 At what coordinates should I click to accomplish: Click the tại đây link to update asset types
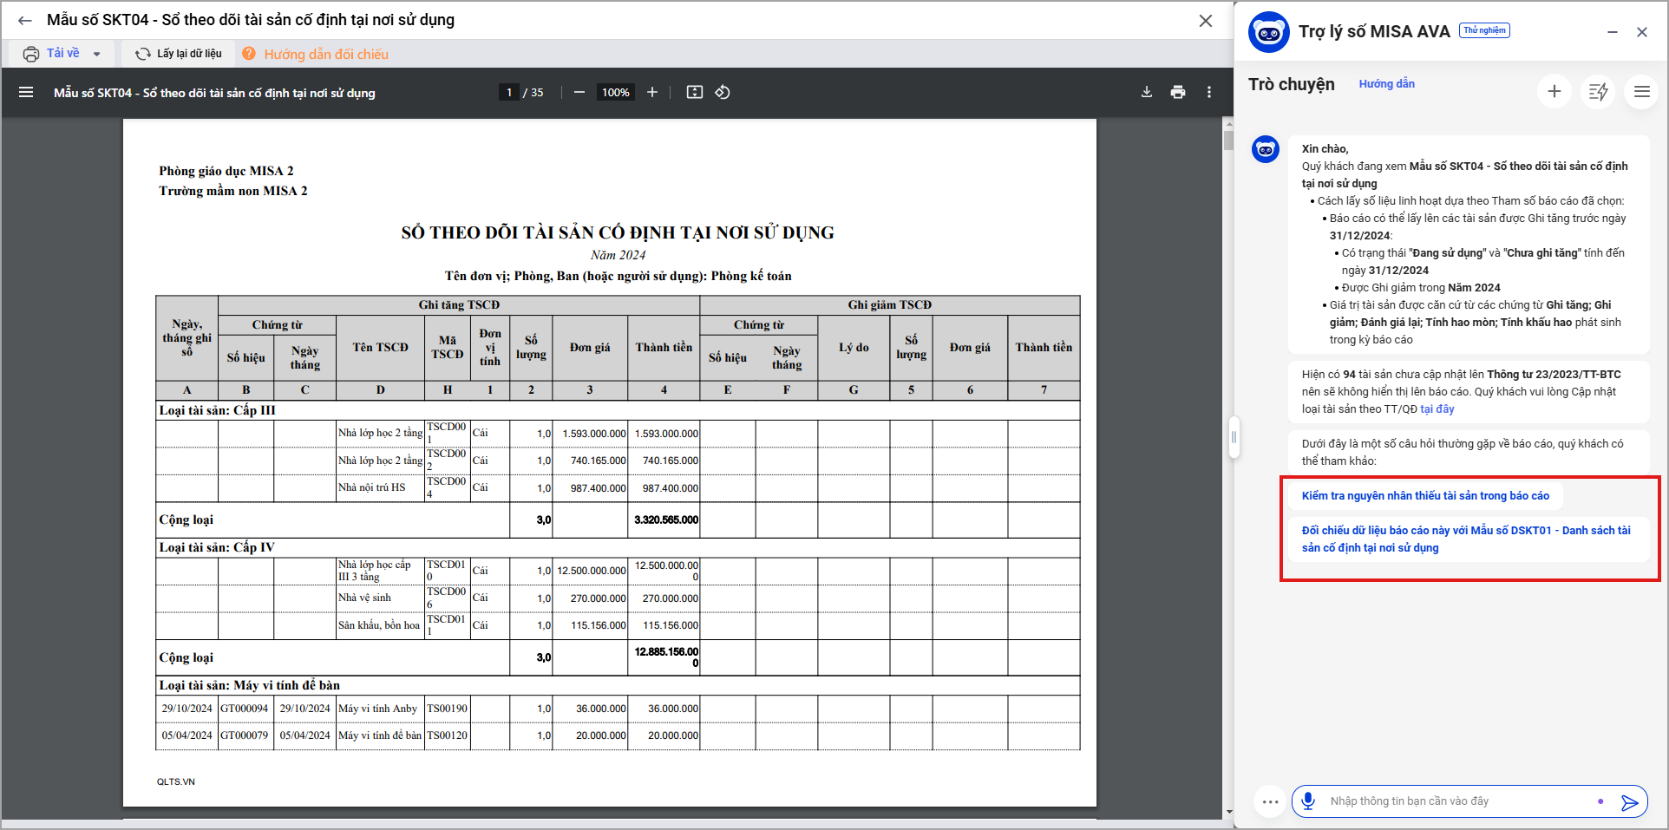coord(1437,409)
